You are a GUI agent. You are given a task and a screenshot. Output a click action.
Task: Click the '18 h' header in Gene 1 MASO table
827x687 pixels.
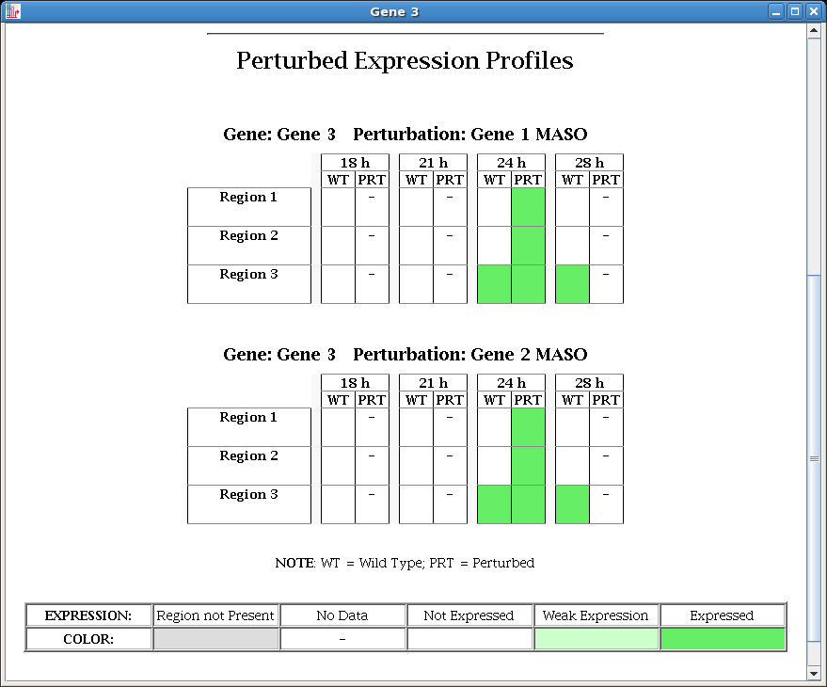coord(355,163)
